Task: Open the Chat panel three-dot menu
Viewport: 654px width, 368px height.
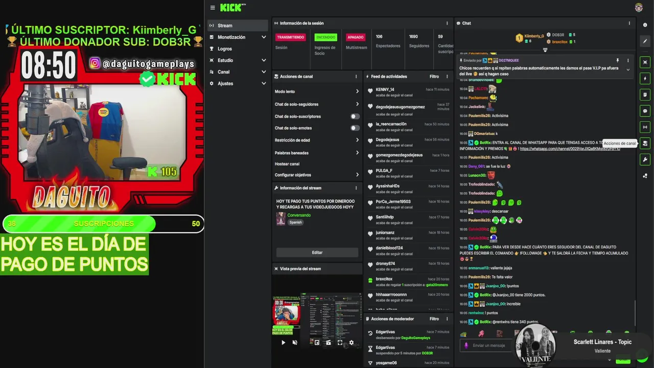Action: pos(629,23)
